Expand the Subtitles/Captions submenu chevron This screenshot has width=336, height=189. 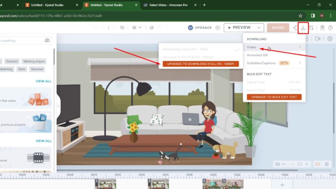point(300,63)
